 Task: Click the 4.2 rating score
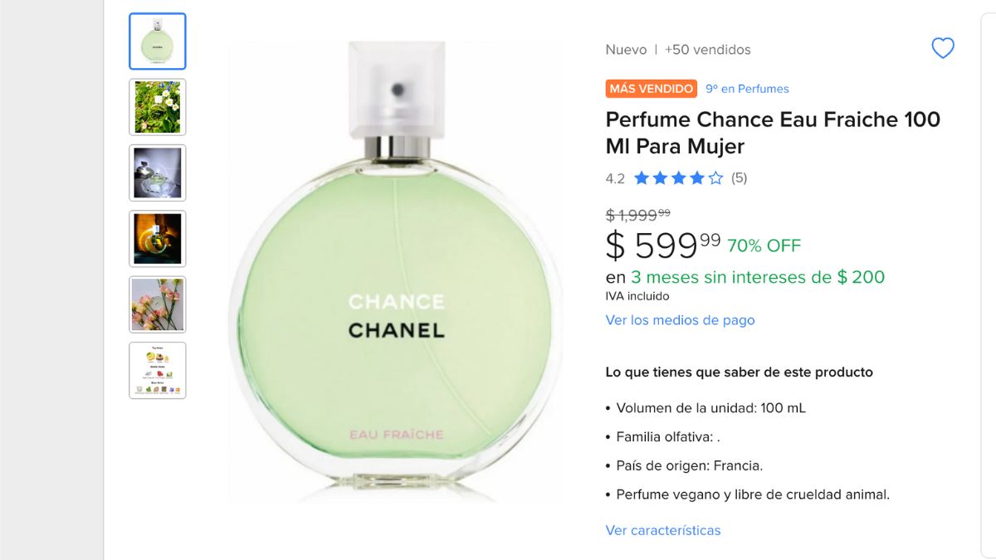(x=615, y=178)
